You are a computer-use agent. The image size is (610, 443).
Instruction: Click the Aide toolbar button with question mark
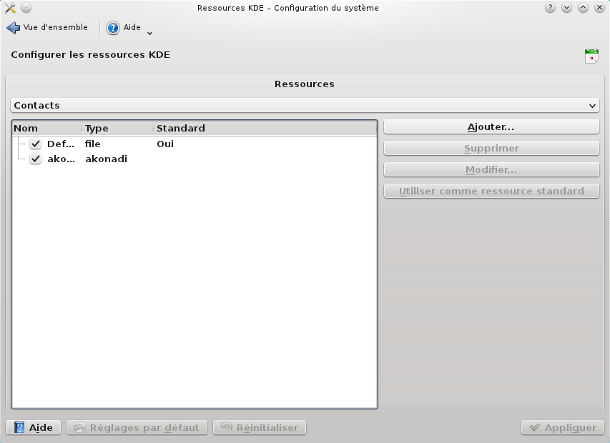coord(124,28)
